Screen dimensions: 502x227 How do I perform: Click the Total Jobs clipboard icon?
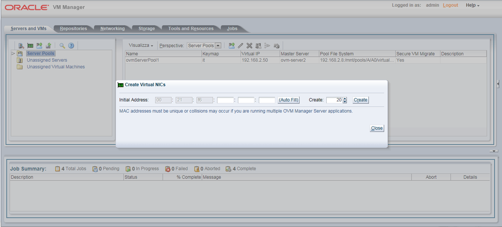[57, 169]
